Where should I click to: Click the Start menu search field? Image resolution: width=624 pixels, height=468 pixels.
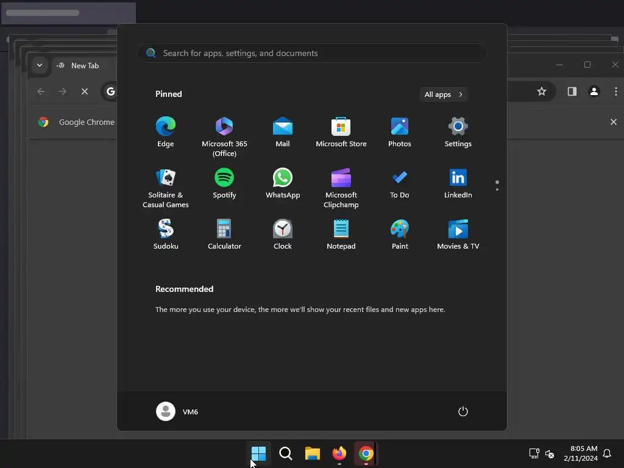pos(311,53)
